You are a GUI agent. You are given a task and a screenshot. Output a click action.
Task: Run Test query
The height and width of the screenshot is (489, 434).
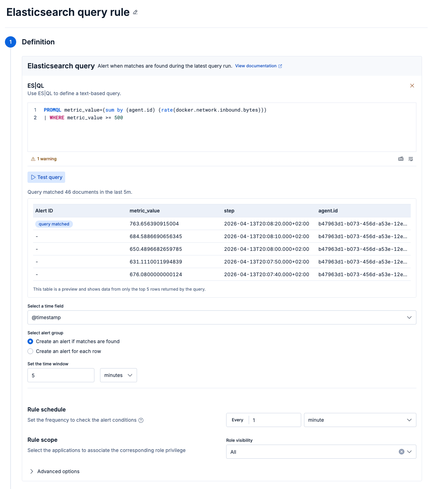click(x=46, y=177)
